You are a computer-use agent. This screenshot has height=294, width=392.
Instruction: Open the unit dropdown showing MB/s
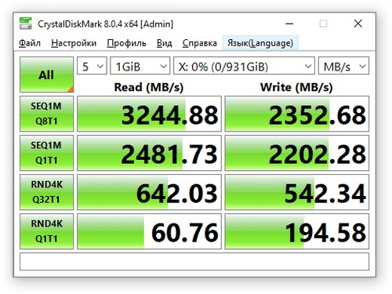pos(343,66)
